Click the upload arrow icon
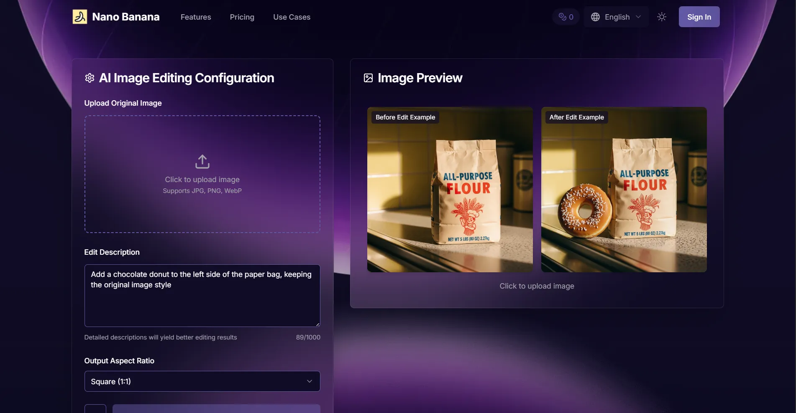 tap(202, 162)
